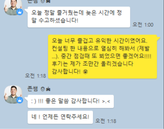Click the 오전 1:18 timestamp after 연락주세요 bubble
This screenshot has width=164, height=129.
(x=106, y=121)
